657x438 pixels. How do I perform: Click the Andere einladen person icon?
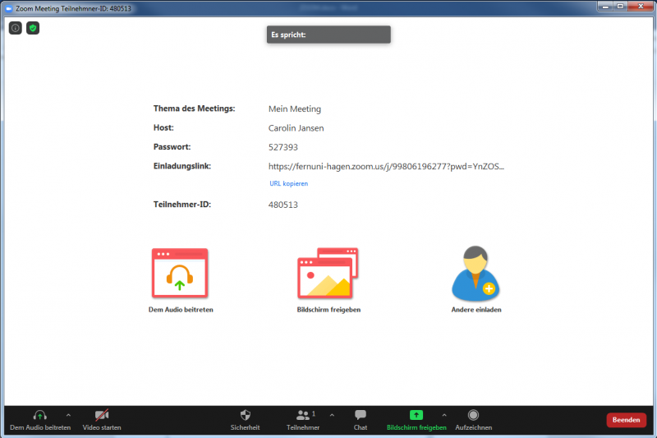(476, 273)
